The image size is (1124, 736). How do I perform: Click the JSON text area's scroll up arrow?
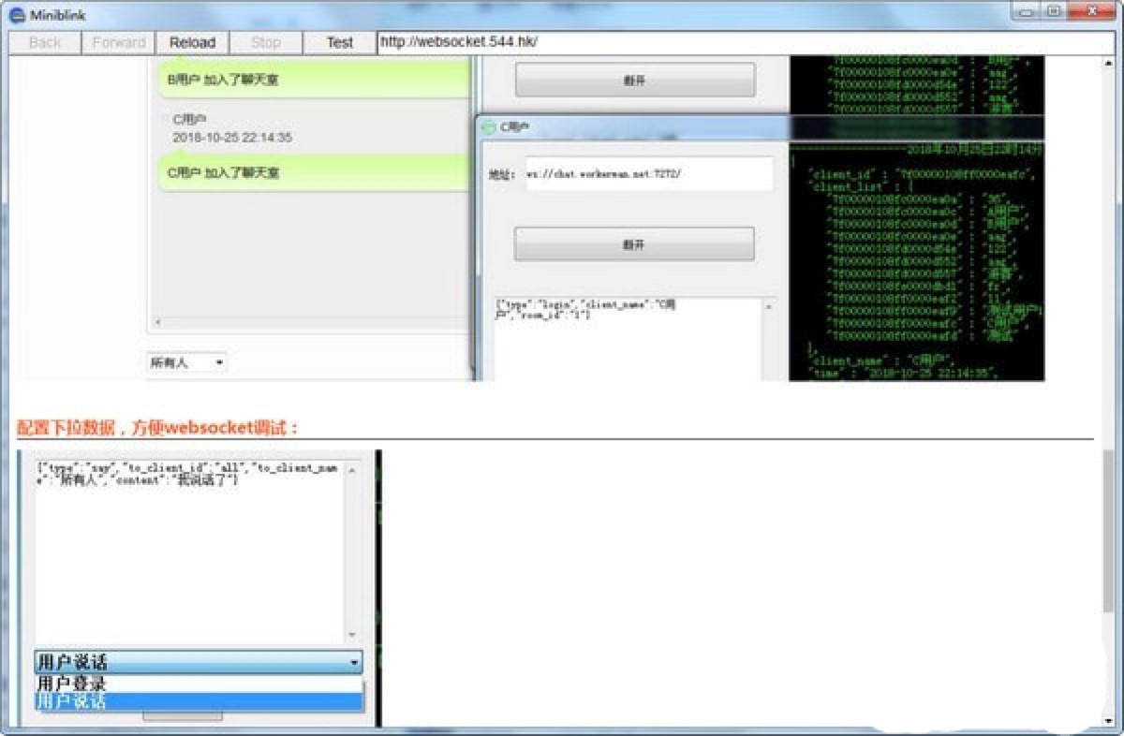point(352,469)
